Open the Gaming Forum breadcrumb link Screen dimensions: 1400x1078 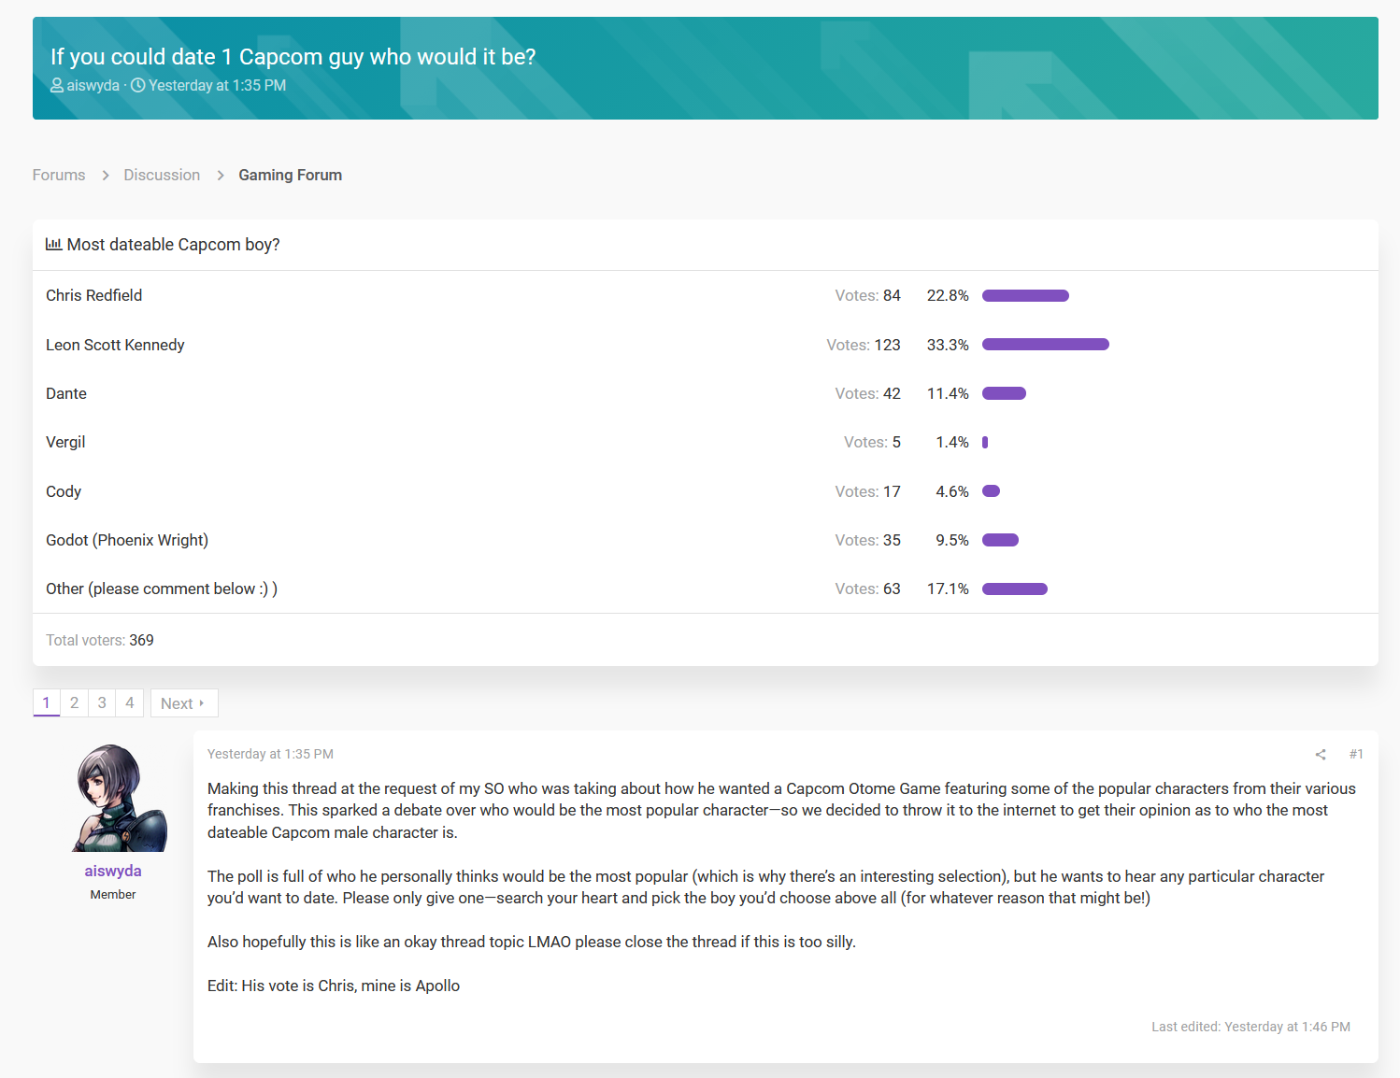click(291, 175)
